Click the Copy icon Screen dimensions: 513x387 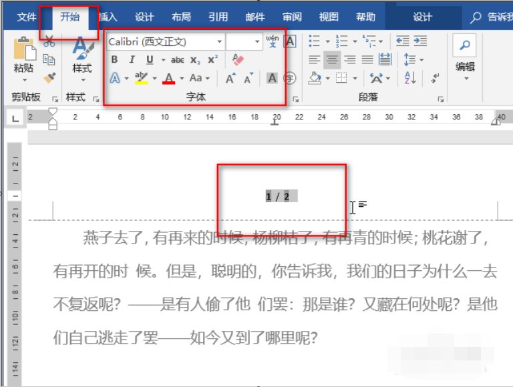click(x=49, y=59)
